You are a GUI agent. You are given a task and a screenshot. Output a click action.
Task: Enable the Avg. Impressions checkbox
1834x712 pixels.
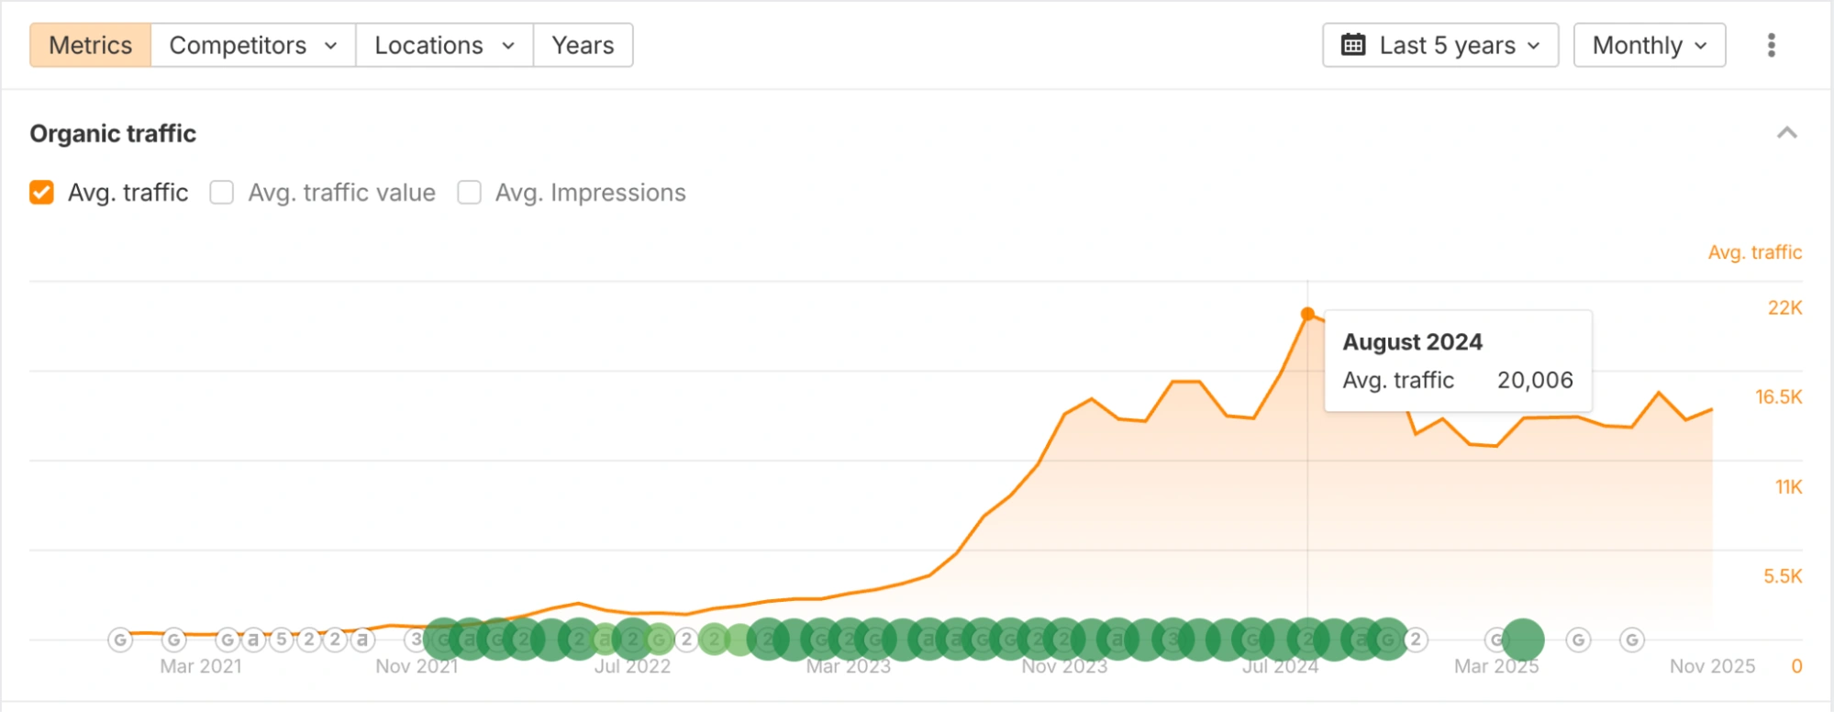point(469,193)
